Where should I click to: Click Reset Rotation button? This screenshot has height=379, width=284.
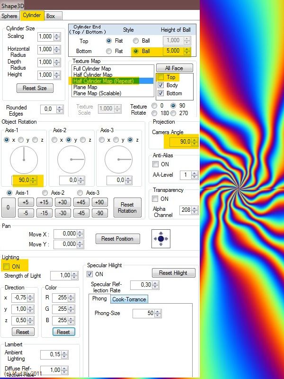127,208
